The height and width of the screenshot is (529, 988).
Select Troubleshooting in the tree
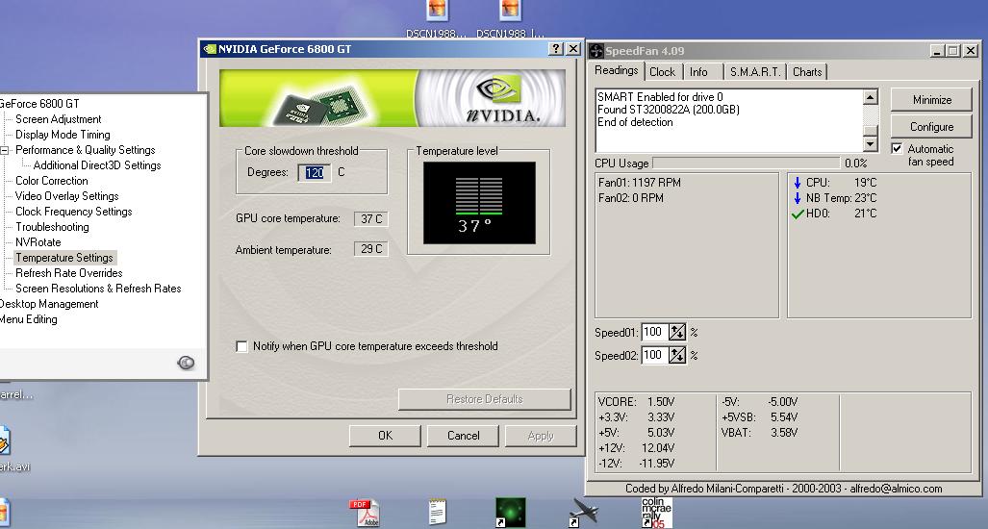[52, 227]
